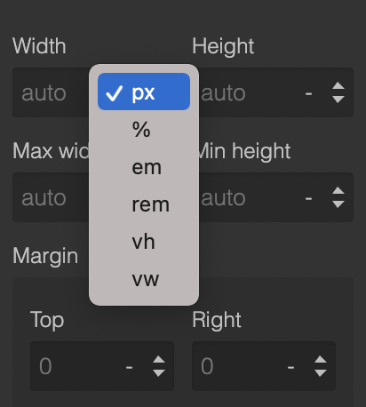The image size is (366, 407).
Task: Choose the % unit option
Action: tap(144, 130)
